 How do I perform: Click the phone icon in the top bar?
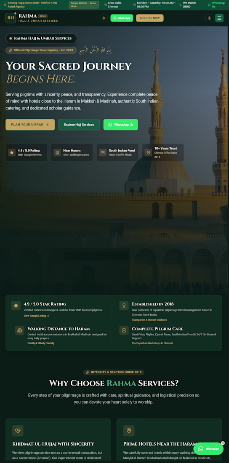click(x=181, y=5)
